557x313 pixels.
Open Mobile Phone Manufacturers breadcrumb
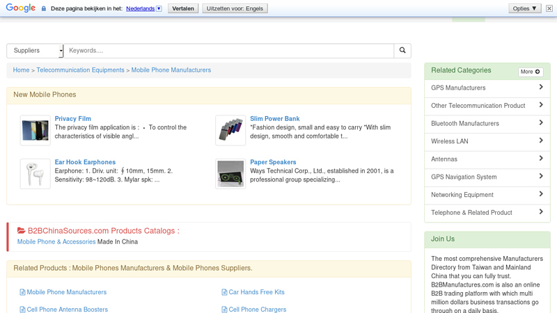point(171,70)
